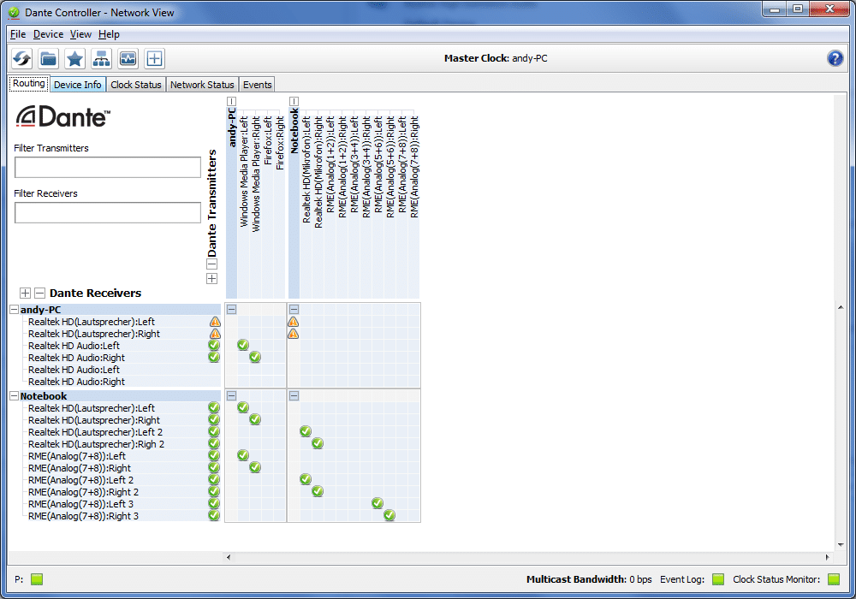Viewport: 856px width, 599px height.
Task: Collapse the andy-PC receiver device tree
Action: (14, 310)
